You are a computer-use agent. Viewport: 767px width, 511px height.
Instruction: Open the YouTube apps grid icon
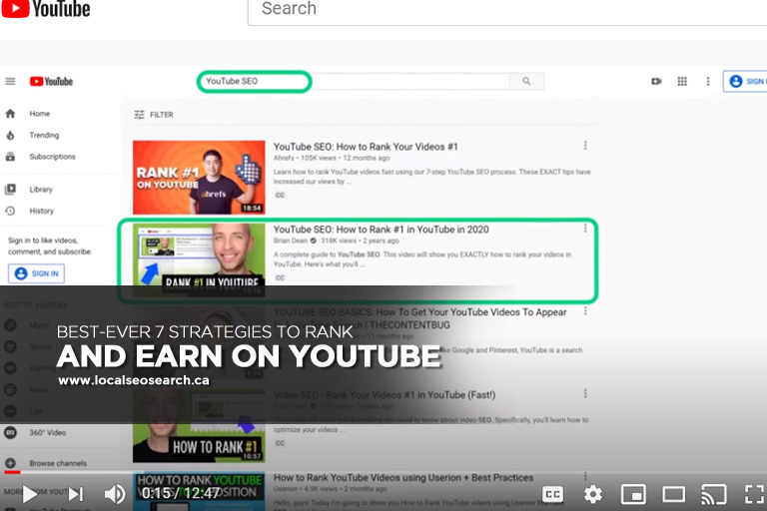tap(682, 81)
